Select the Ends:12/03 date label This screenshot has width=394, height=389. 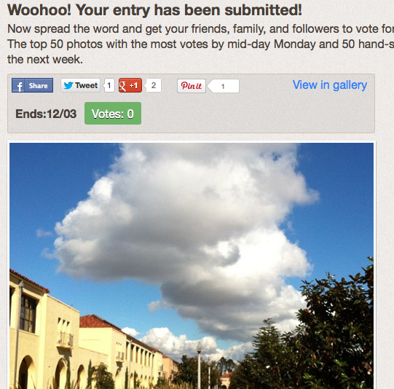(46, 114)
